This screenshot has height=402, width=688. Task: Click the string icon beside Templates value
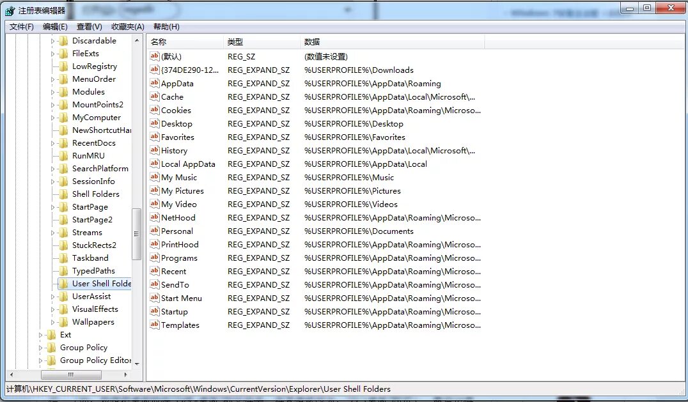[154, 325]
